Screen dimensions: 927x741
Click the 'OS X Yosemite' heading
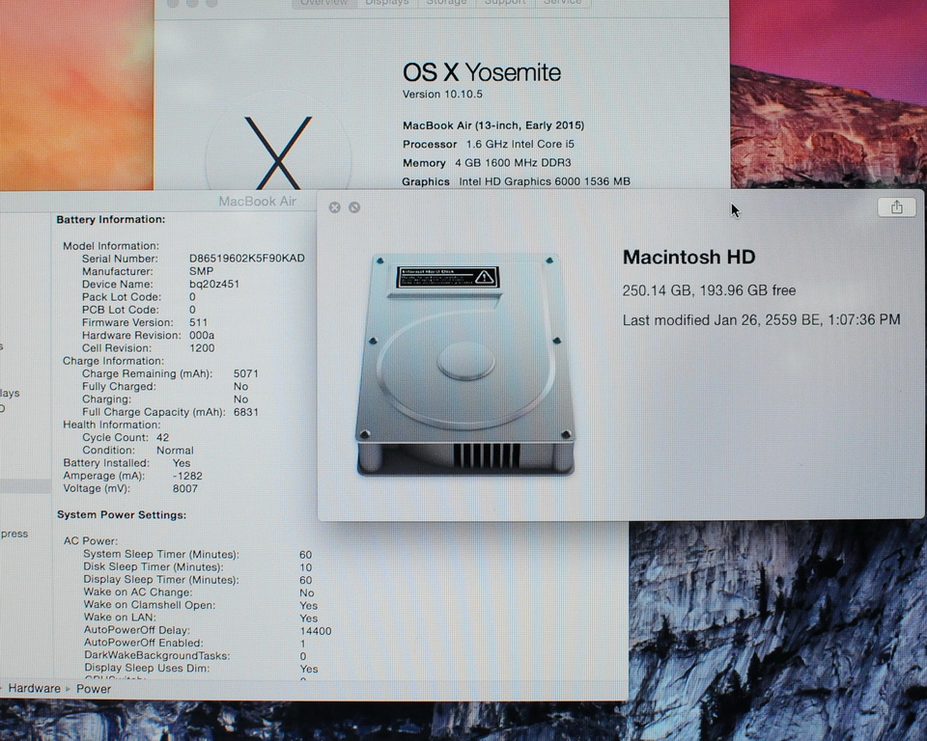pos(481,72)
